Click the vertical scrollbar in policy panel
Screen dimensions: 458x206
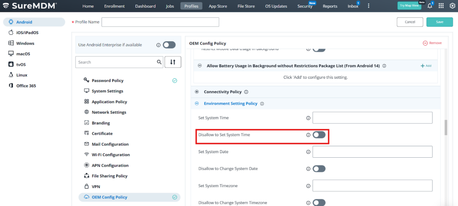pos(445,127)
